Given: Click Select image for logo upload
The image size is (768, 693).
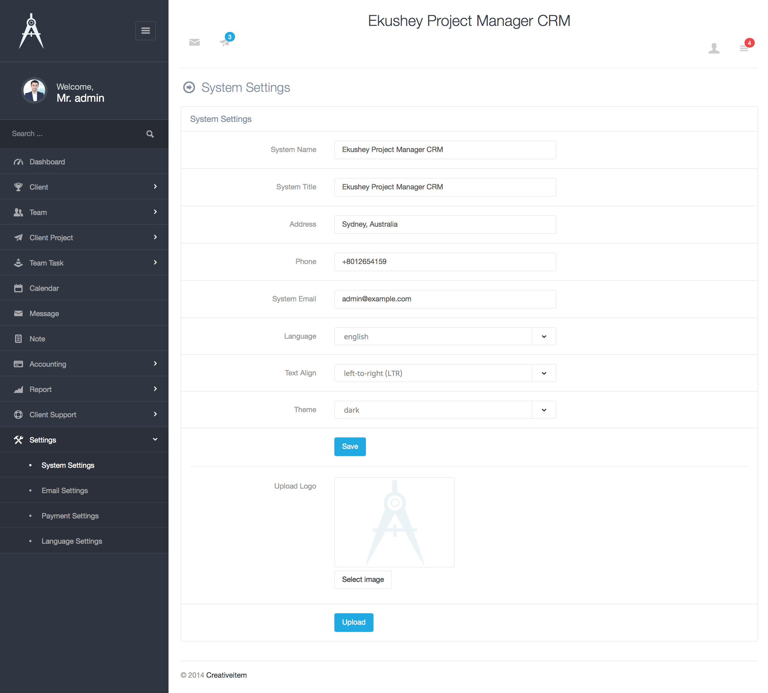Looking at the screenshot, I should [x=362, y=579].
